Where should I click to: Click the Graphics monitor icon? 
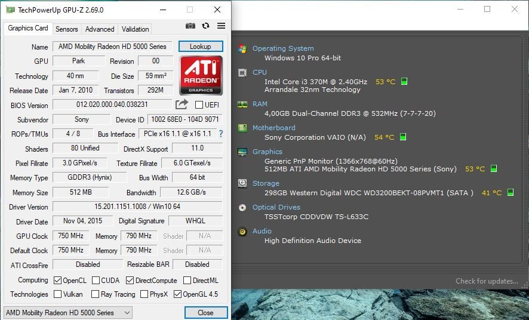click(x=242, y=152)
